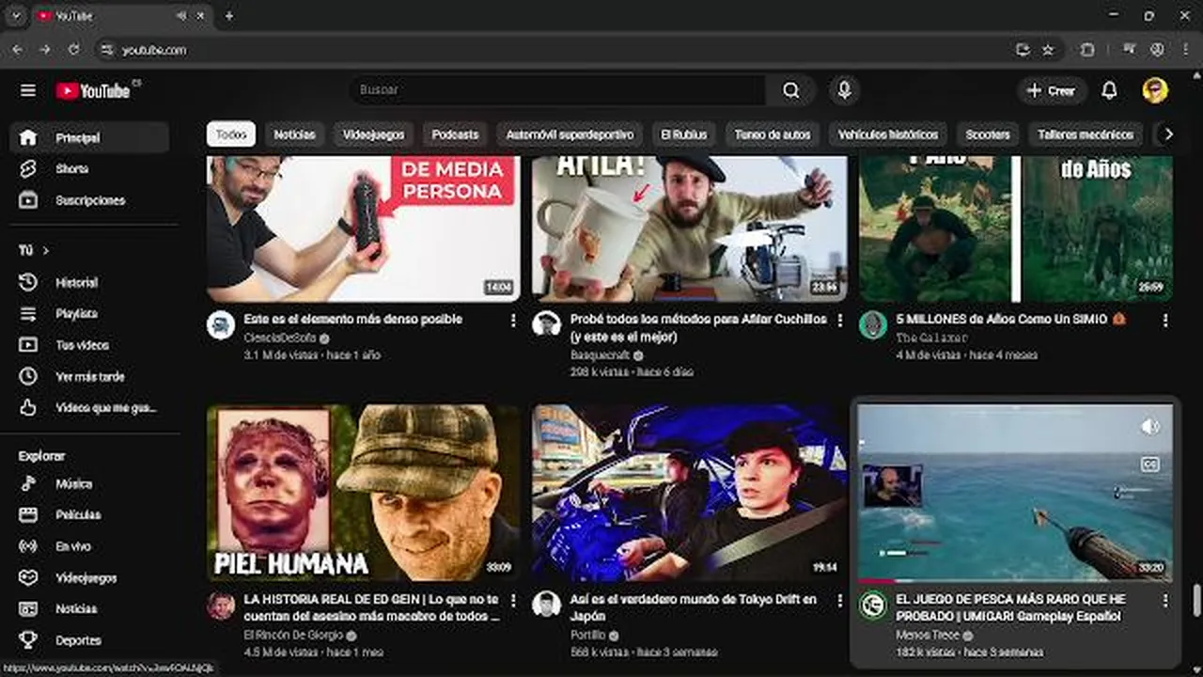Open Menos Trece channel link

click(x=927, y=635)
